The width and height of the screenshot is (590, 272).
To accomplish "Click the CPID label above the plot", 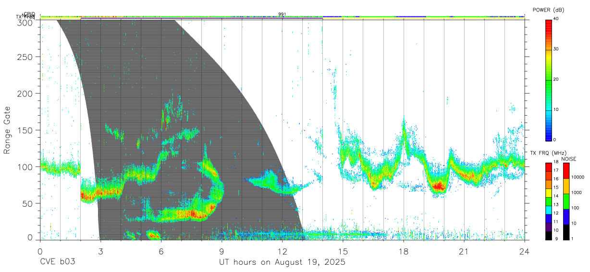I will 29,14.
